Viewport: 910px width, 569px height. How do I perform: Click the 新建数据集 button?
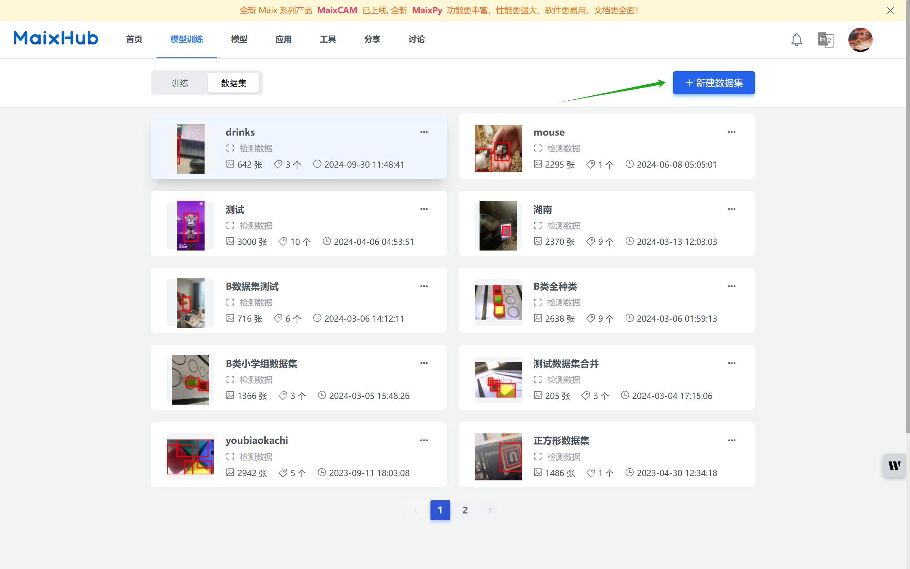coord(714,83)
